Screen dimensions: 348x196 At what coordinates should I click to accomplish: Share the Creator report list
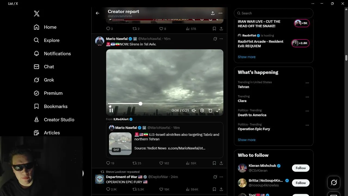[213, 13]
